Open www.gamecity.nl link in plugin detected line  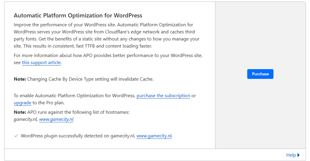(x=154, y=136)
